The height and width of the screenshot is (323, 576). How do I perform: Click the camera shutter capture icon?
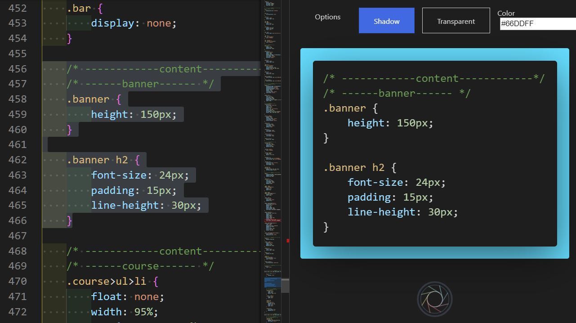pyautogui.click(x=434, y=299)
